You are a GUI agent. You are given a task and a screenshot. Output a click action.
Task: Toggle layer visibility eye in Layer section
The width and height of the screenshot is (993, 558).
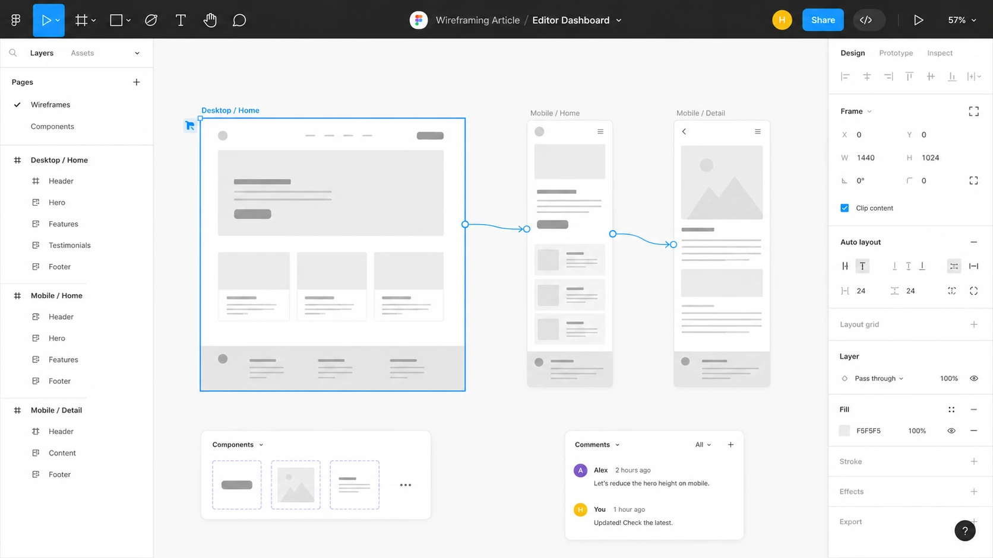pos(973,378)
